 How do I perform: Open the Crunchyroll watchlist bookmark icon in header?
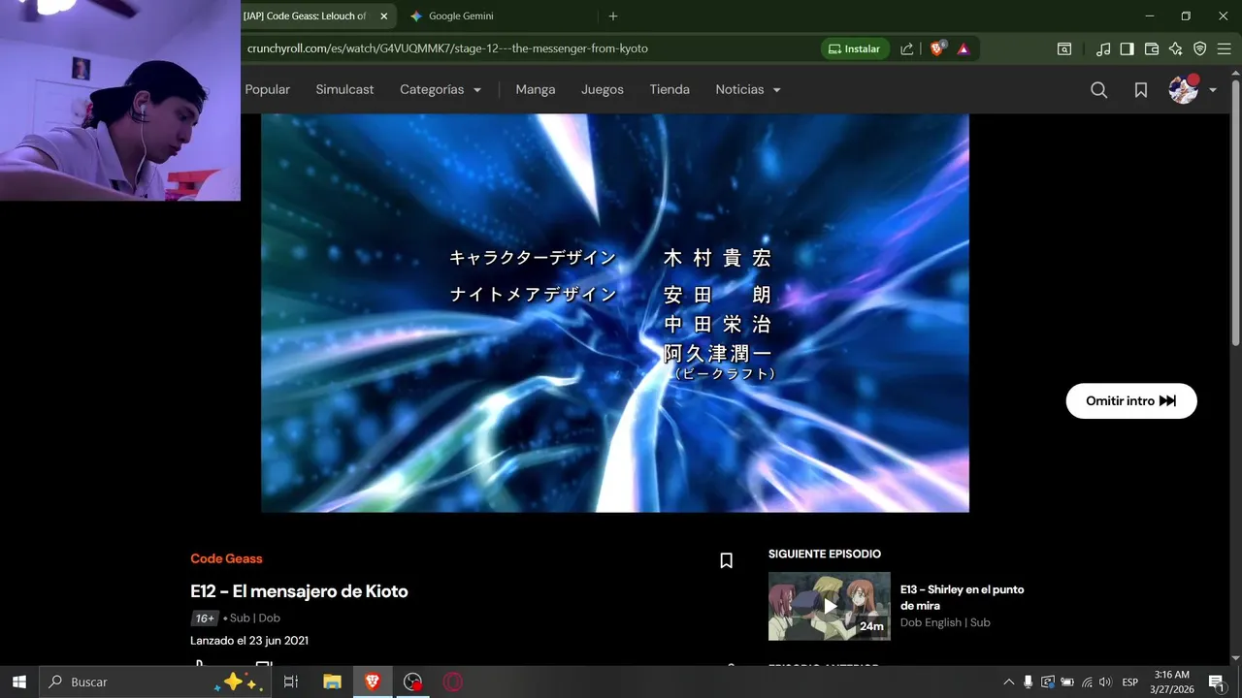click(1141, 89)
